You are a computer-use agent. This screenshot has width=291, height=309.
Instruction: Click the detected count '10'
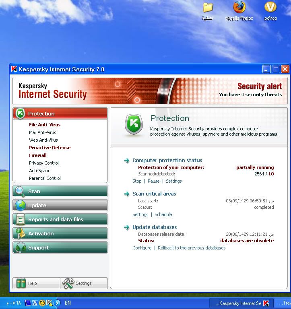(271, 174)
